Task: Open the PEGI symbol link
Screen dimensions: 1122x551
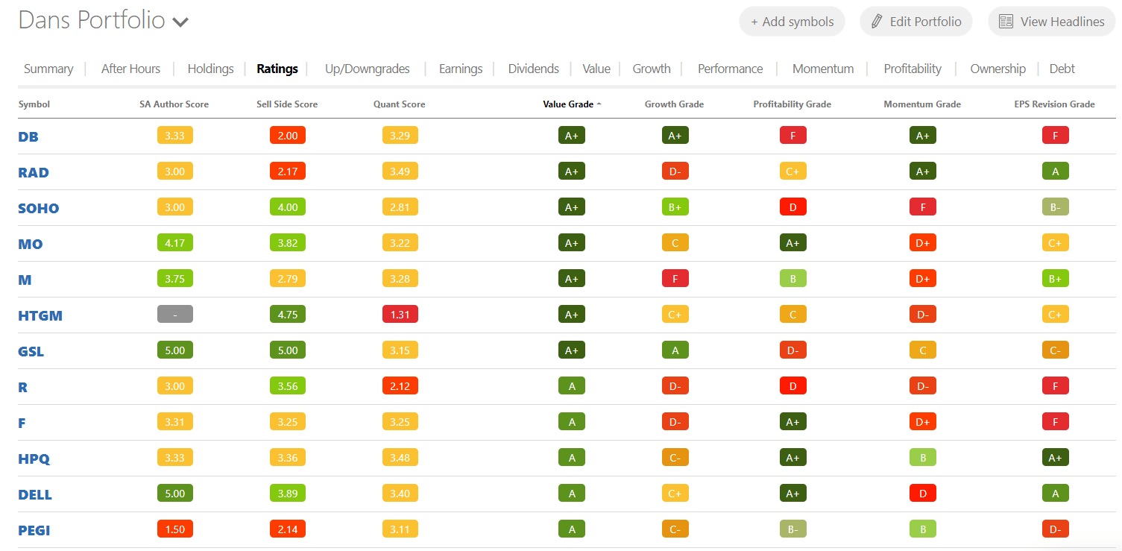Action: point(34,530)
